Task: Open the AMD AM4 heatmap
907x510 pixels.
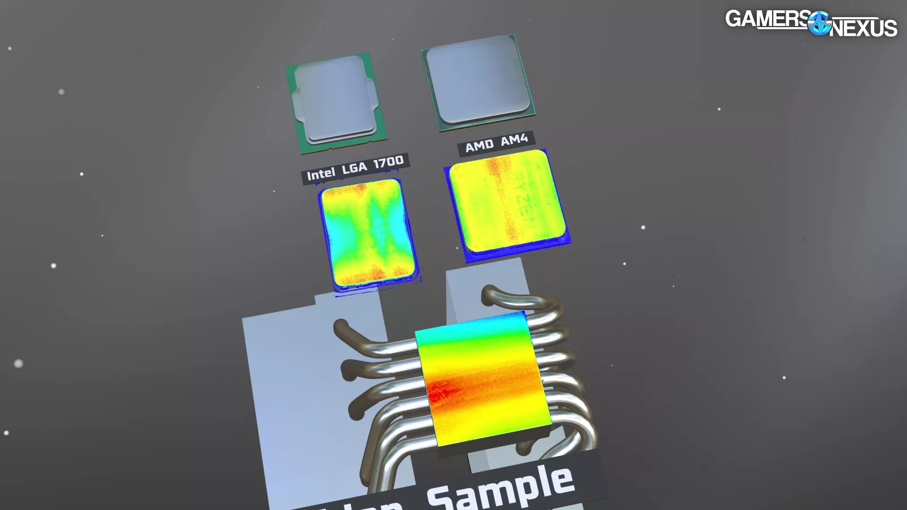Action: (506, 204)
